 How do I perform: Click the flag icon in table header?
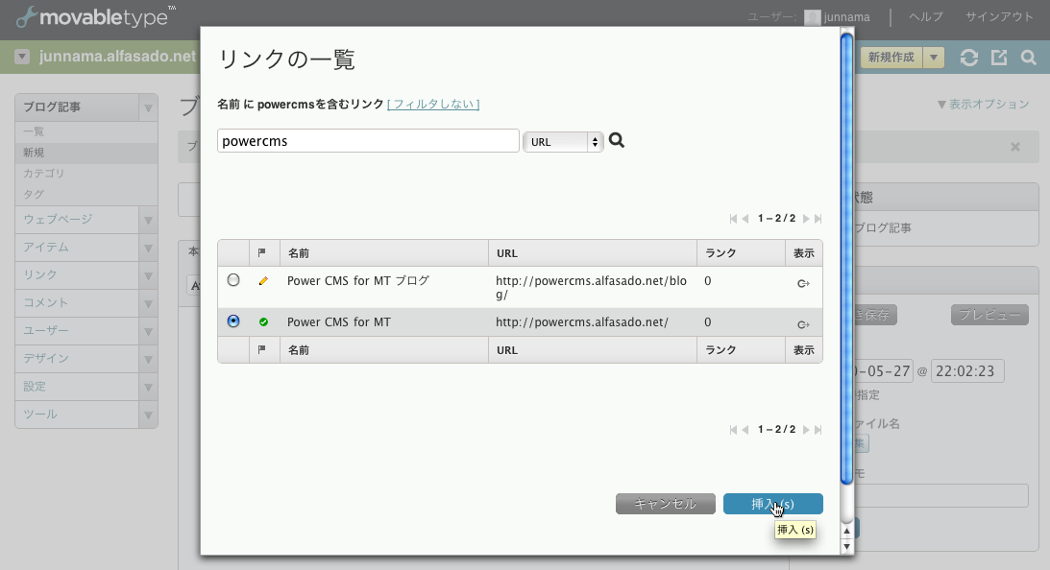point(262,253)
